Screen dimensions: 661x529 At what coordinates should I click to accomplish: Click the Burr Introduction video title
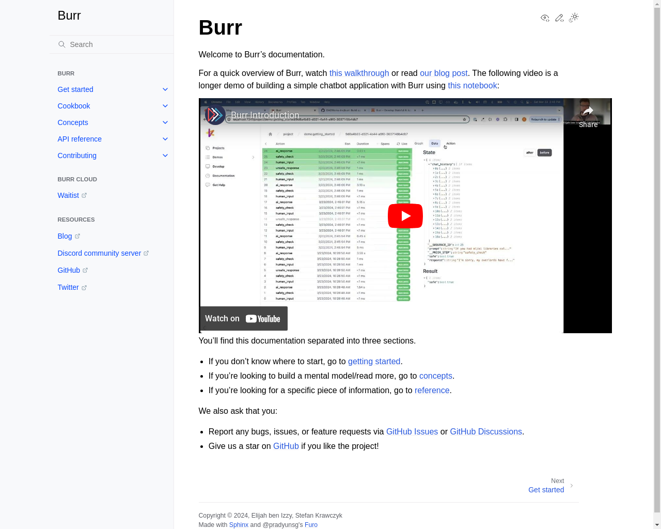click(x=265, y=115)
